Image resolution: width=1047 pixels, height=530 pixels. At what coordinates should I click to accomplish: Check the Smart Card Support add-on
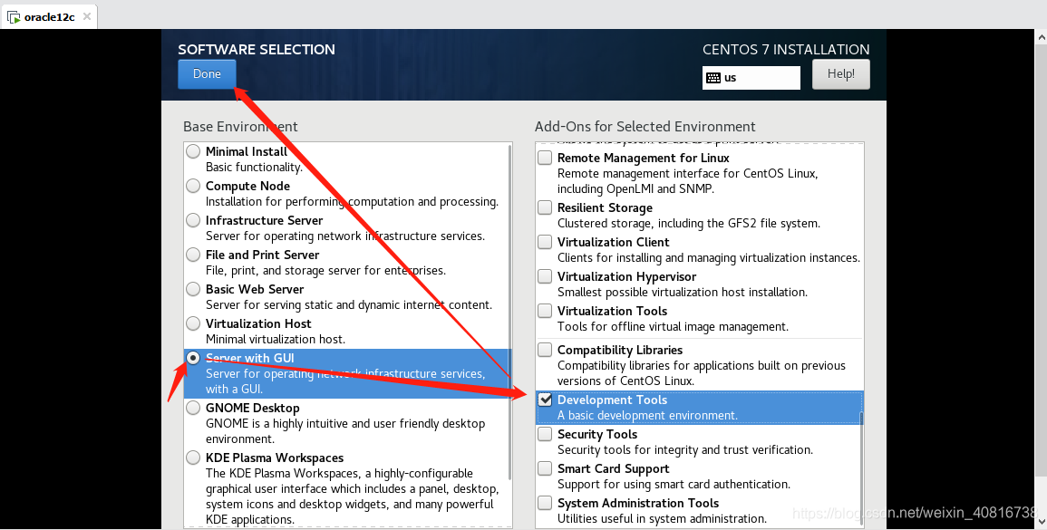click(x=545, y=468)
